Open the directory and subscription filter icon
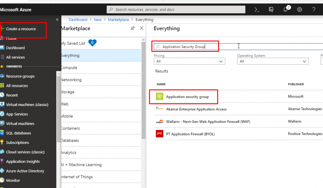 click(271, 9)
